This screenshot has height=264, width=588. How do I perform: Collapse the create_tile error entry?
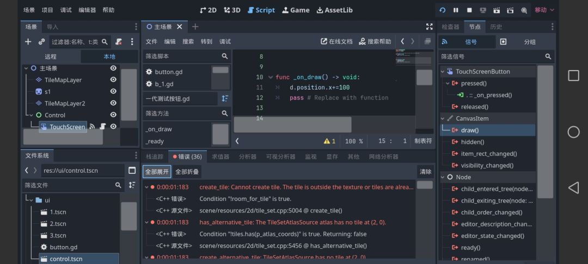coord(146,187)
